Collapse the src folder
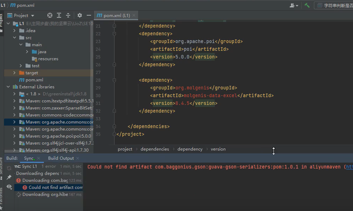The width and height of the screenshot is (353, 211). (x=14, y=38)
